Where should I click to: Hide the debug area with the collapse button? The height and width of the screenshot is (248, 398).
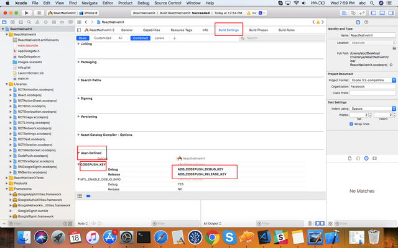[x=80, y=196]
